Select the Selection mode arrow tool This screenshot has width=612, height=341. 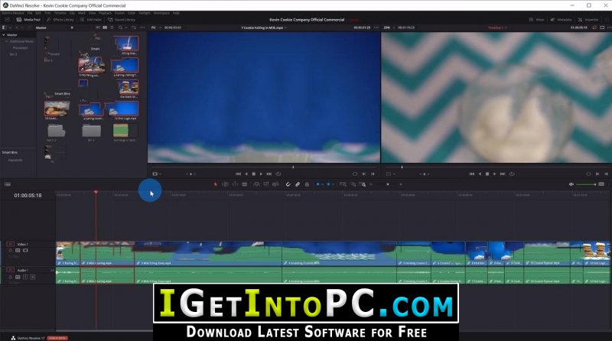[216, 184]
